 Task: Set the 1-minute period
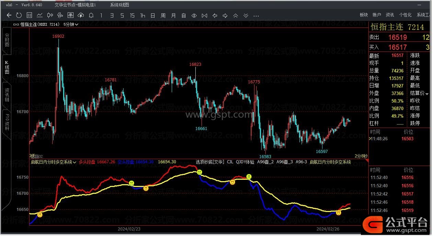pyautogui.click(x=101, y=15)
